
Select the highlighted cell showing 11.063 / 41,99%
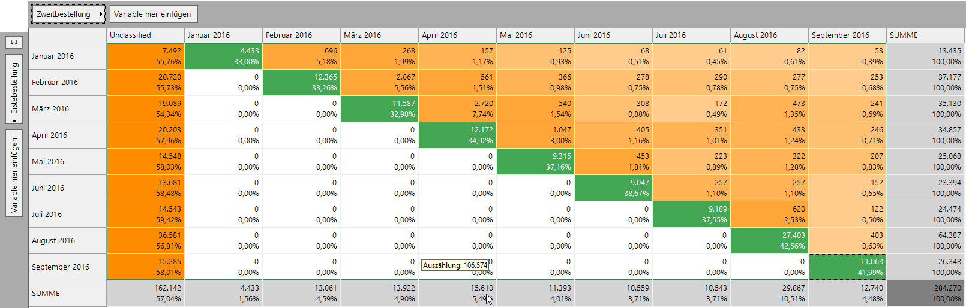click(848, 267)
